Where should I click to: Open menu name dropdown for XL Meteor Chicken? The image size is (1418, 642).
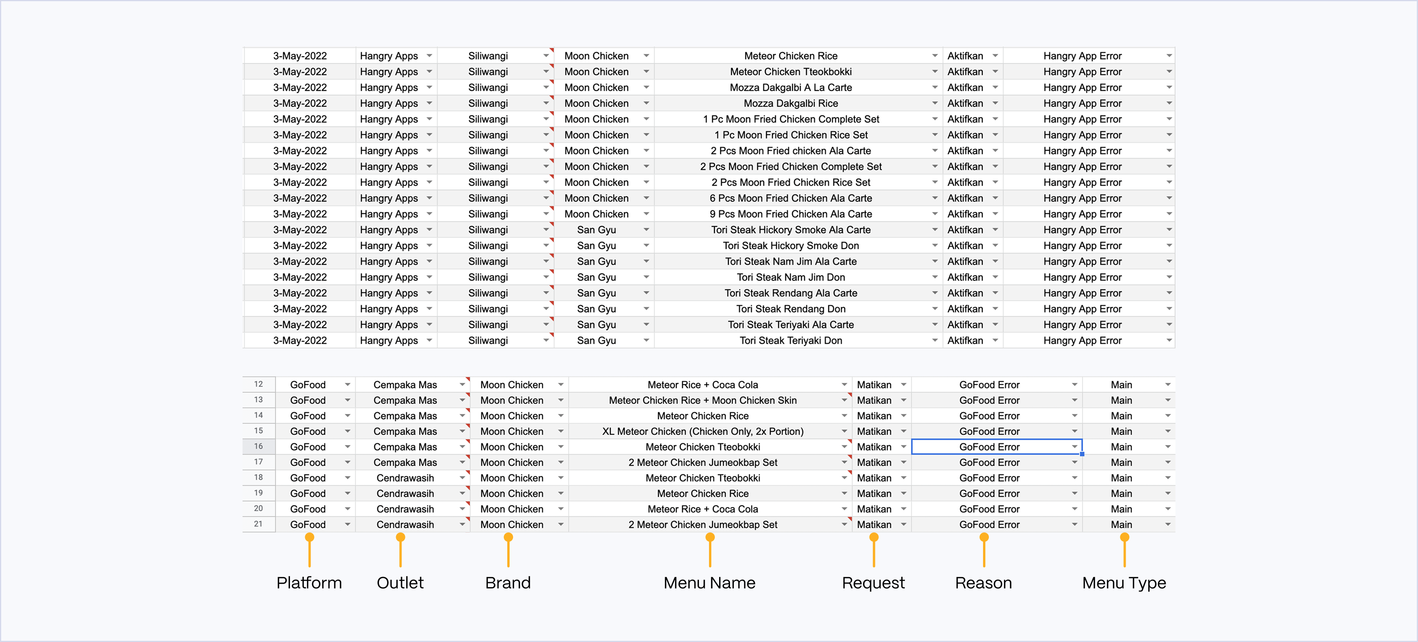(844, 431)
